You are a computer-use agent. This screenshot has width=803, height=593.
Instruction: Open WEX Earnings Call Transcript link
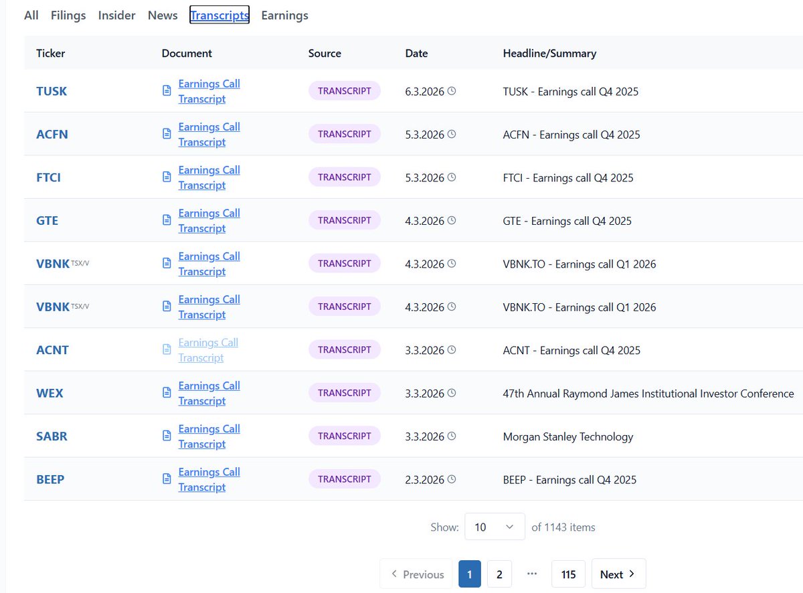[209, 393]
